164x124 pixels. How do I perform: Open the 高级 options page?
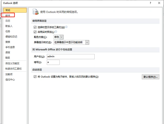tap(8, 58)
